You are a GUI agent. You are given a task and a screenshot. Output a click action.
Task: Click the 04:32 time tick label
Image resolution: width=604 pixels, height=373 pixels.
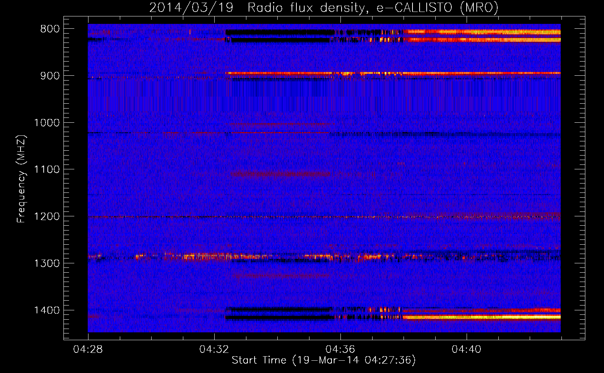pos(214,350)
